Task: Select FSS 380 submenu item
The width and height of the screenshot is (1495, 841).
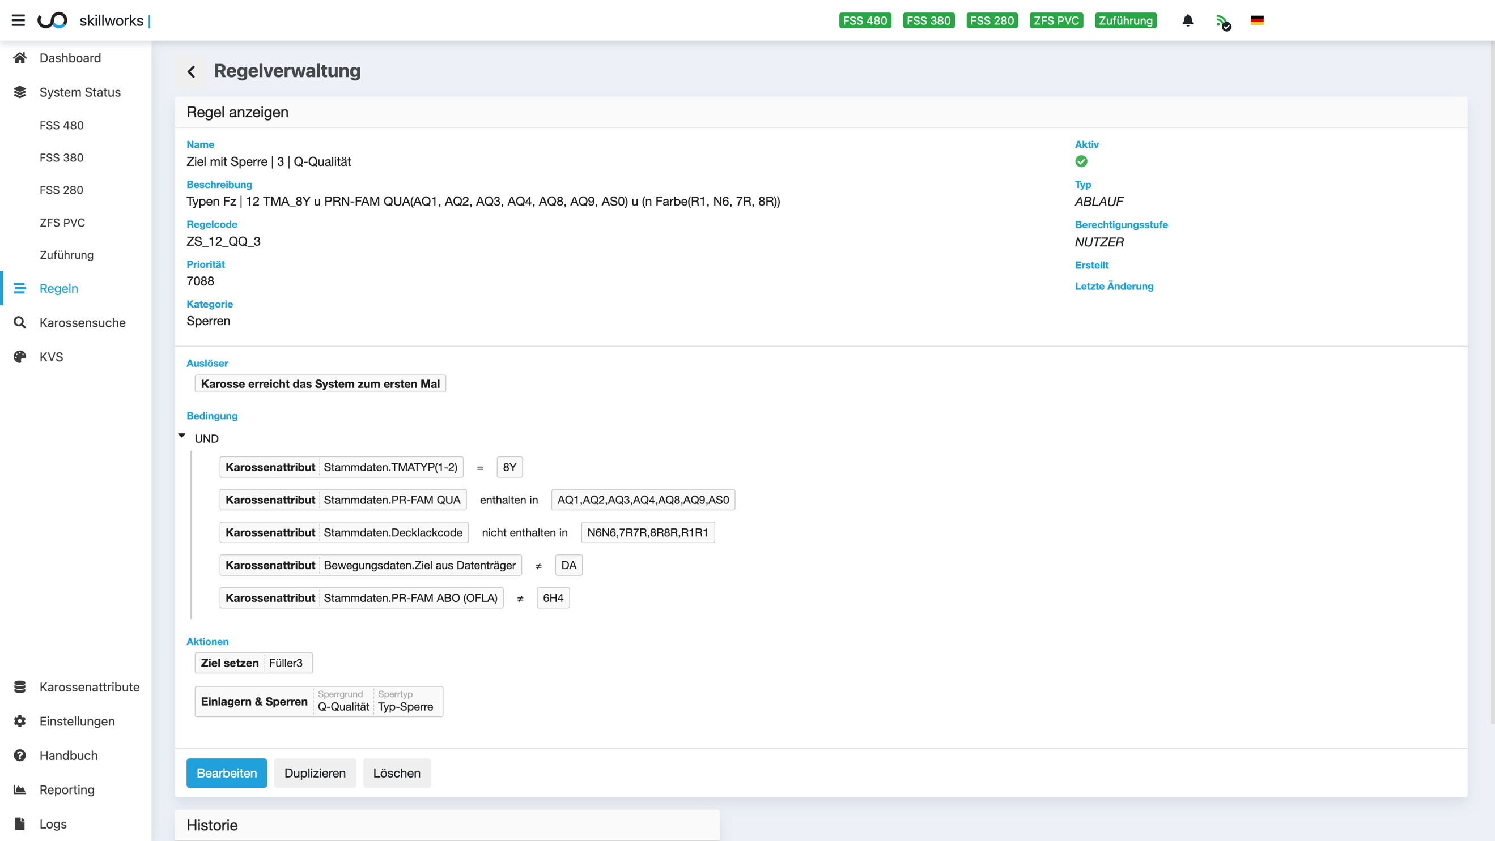Action: point(62,158)
